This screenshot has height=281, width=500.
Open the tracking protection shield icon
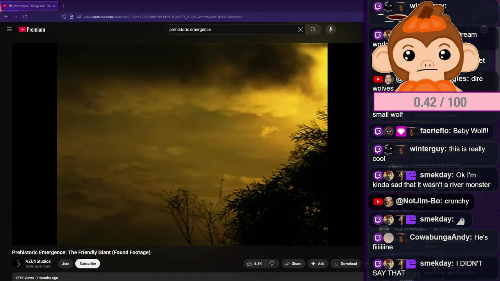(64, 17)
